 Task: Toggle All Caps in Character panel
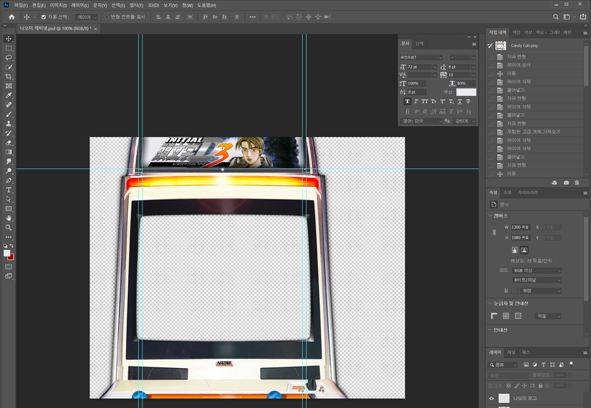(425, 101)
